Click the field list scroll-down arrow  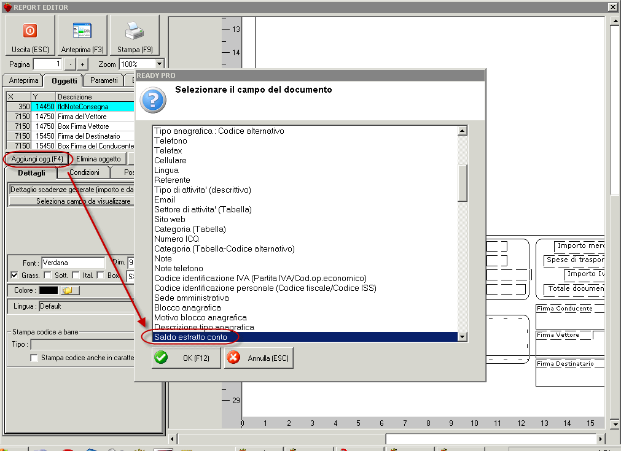pos(462,337)
